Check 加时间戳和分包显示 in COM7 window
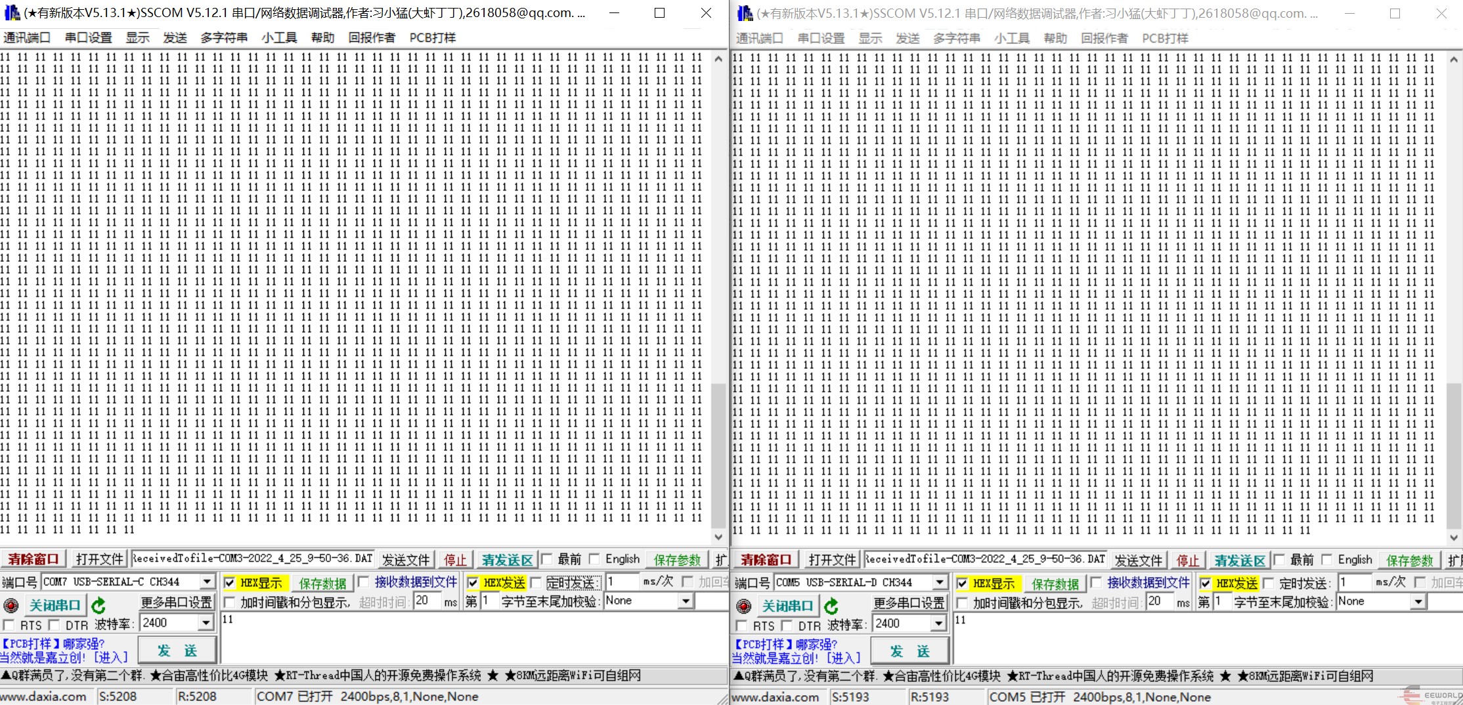Screen dimensions: 1463x705 pyautogui.click(x=230, y=602)
